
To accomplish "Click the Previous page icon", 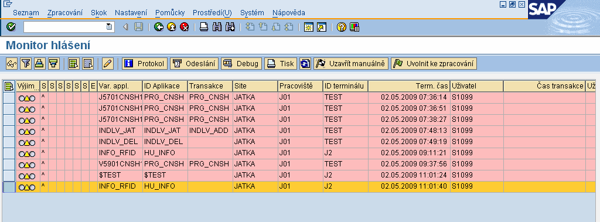I will point(263,27).
